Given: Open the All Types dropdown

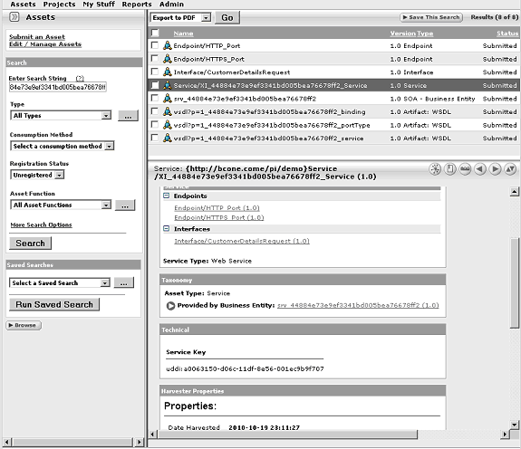Looking at the screenshot, I should pos(61,116).
